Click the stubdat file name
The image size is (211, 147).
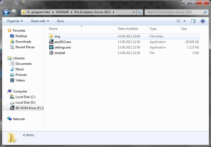[x=59, y=53]
